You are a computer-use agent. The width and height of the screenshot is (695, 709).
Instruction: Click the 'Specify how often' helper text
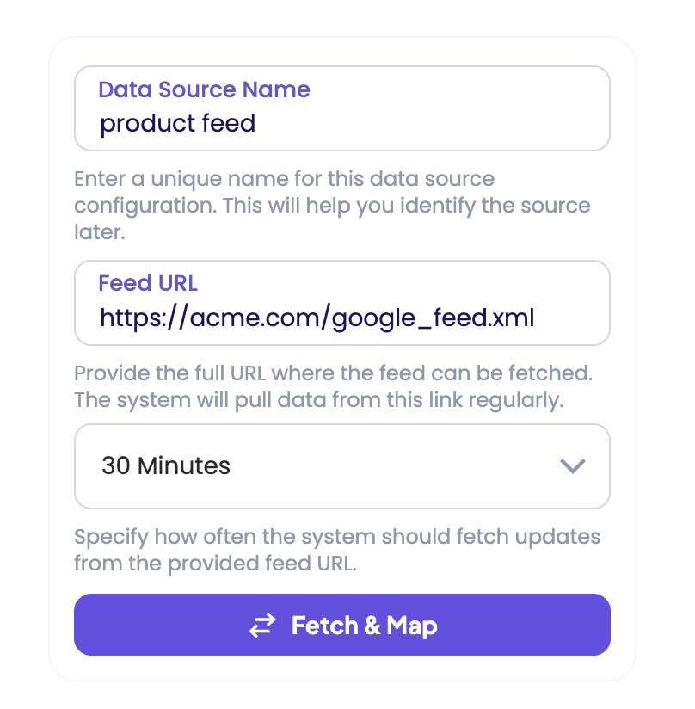337,538
